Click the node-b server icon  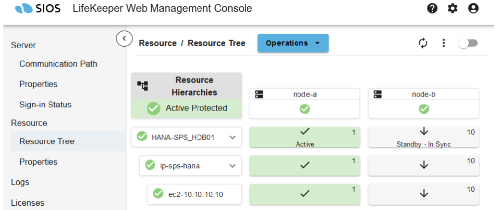(378, 94)
